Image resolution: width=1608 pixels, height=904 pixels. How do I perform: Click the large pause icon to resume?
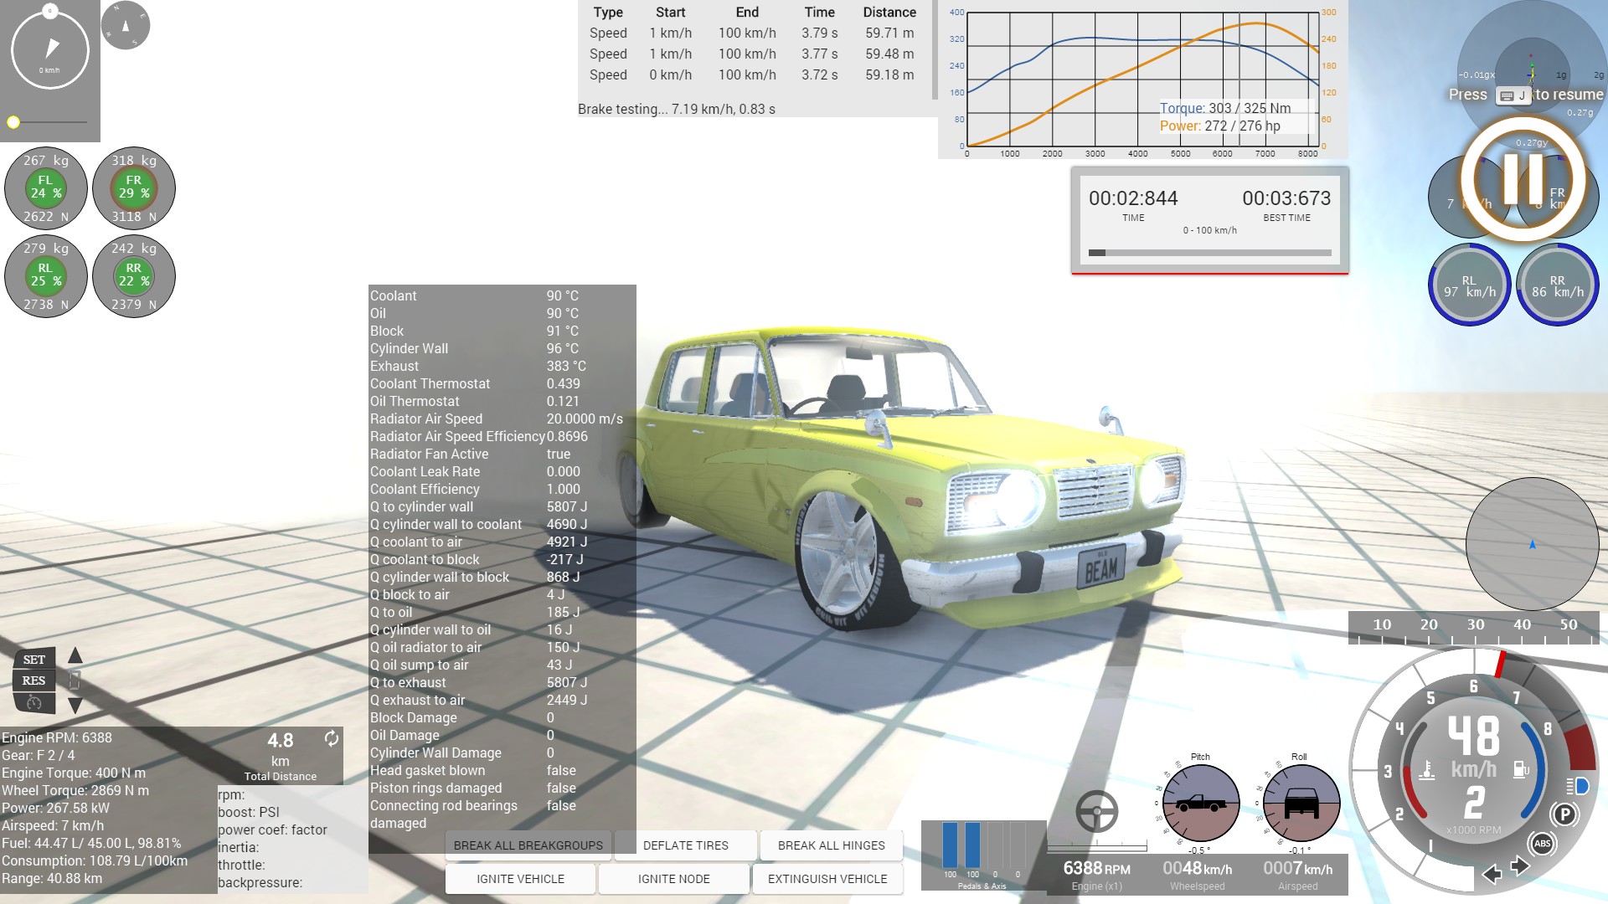pos(1523,178)
